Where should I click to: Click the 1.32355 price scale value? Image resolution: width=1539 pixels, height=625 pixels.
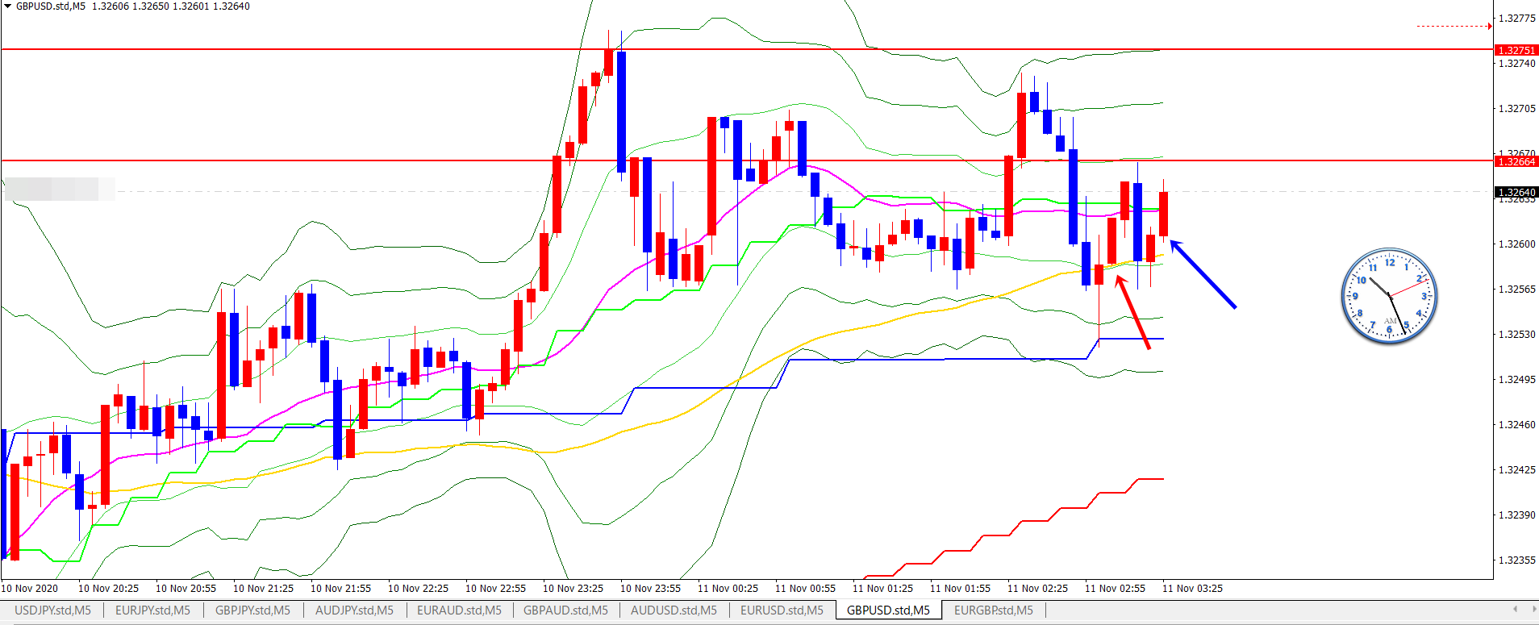click(1516, 560)
